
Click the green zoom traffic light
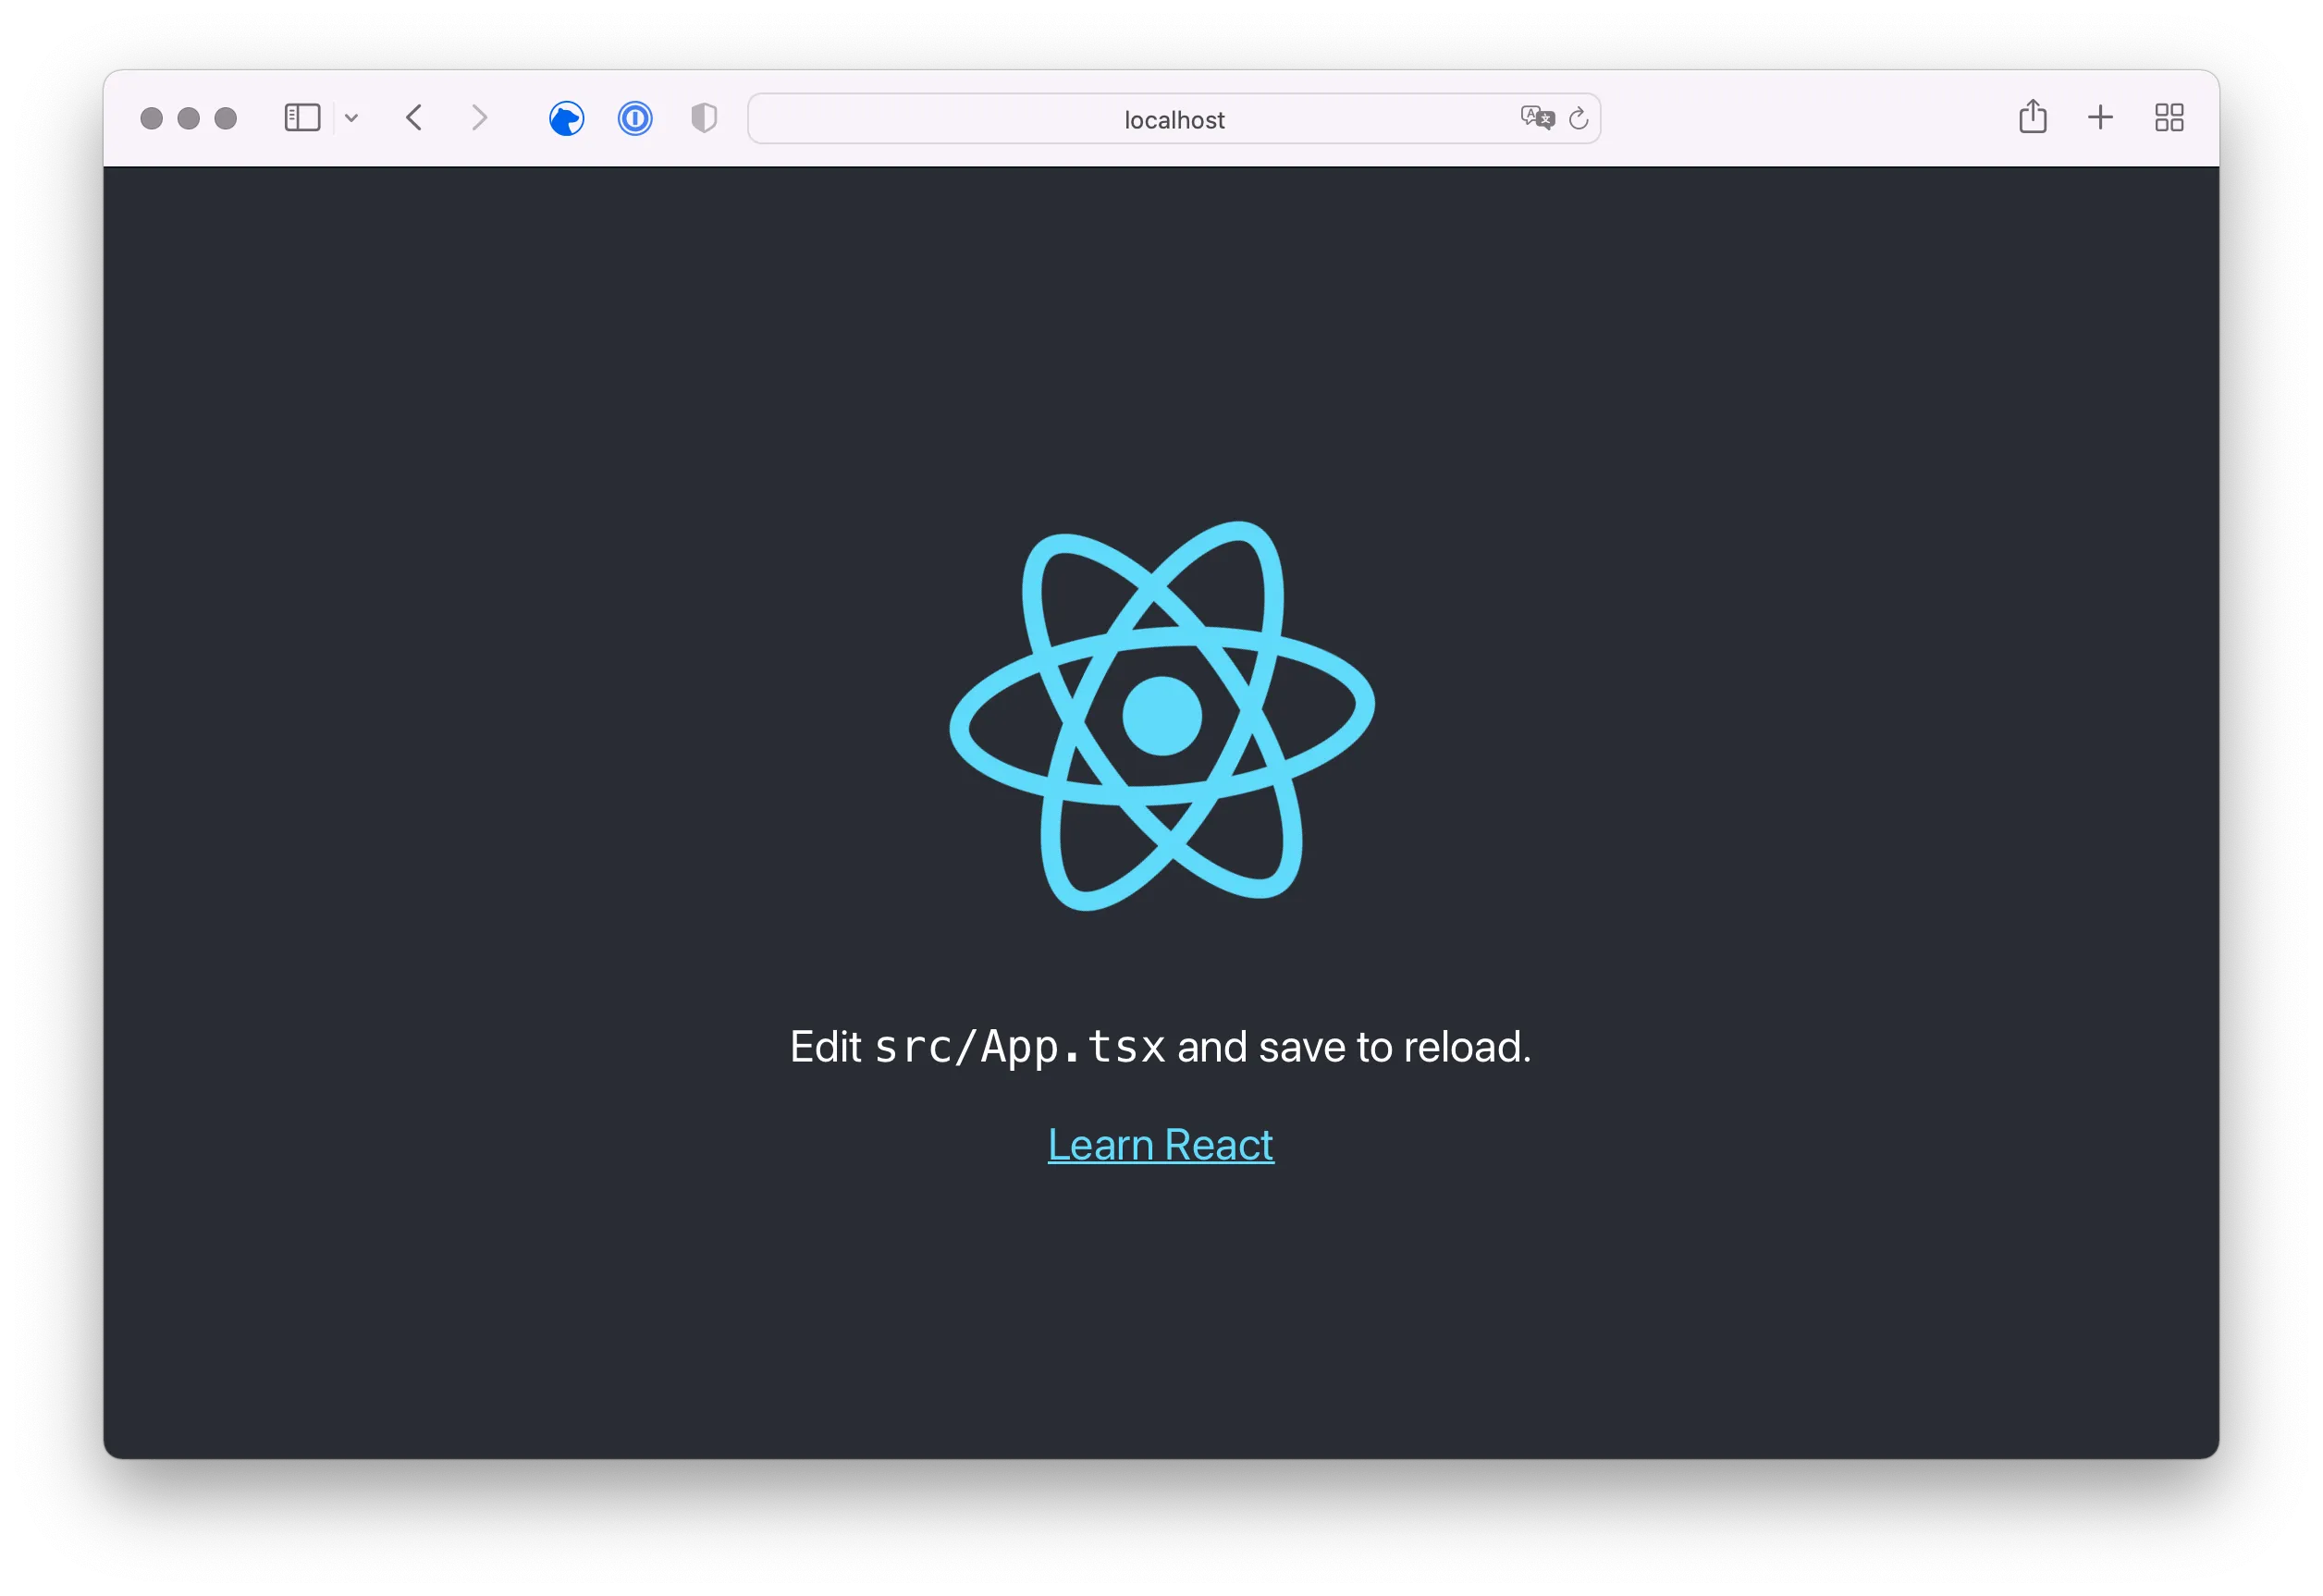[x=226, y=118]
